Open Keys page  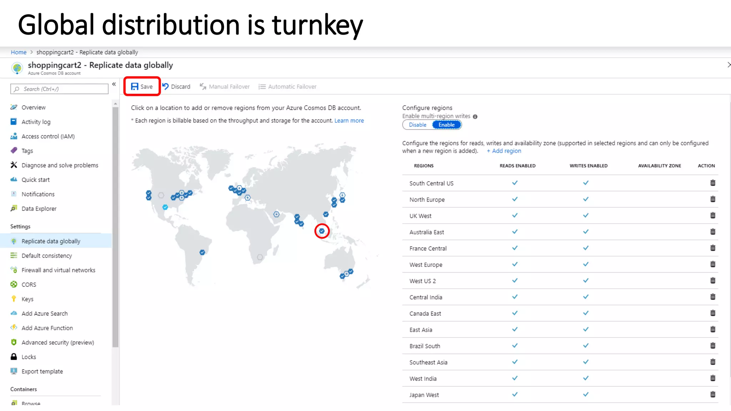[27, 299]
